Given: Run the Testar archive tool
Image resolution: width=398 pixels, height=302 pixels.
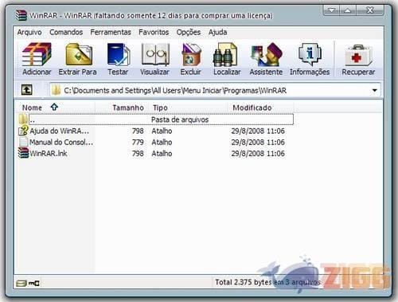Looking at the screenshot, I should 119,54.
